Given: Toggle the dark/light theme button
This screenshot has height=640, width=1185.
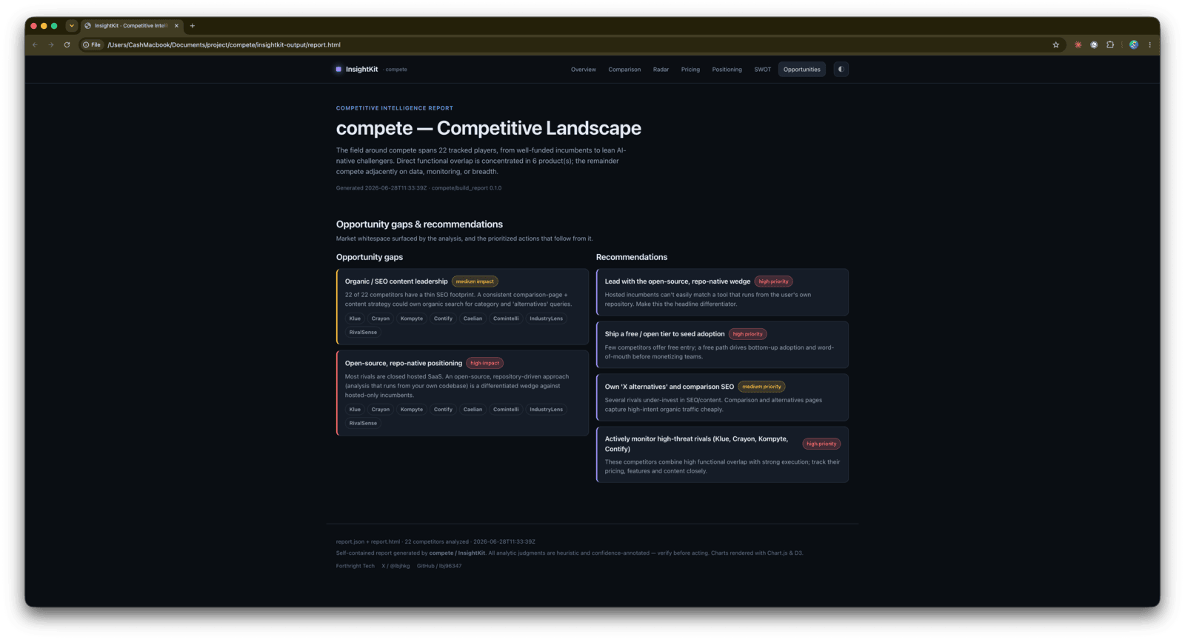Looking at the screenshot, I should click(x=841, y=69).
